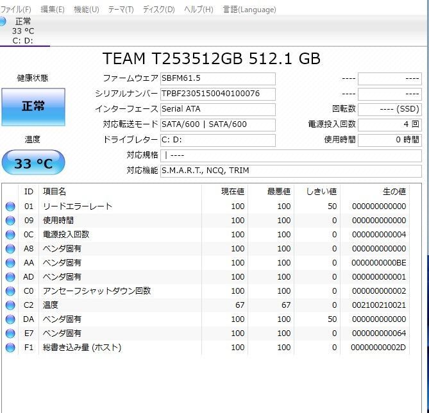
Task: Select the 電源投入回数 row in SMART table
Action: [205, 235]
